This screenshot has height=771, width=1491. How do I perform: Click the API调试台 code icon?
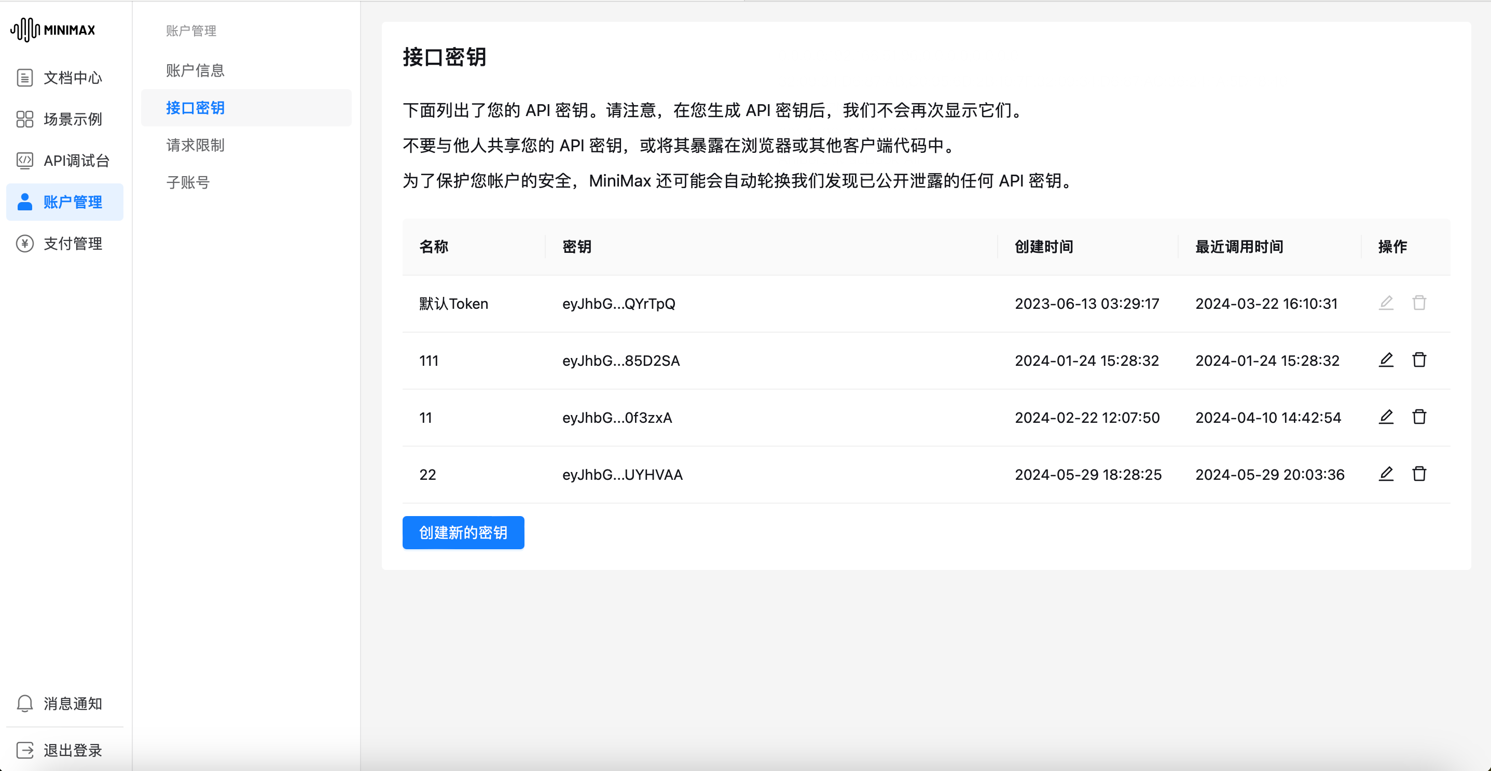click(25, 161)
